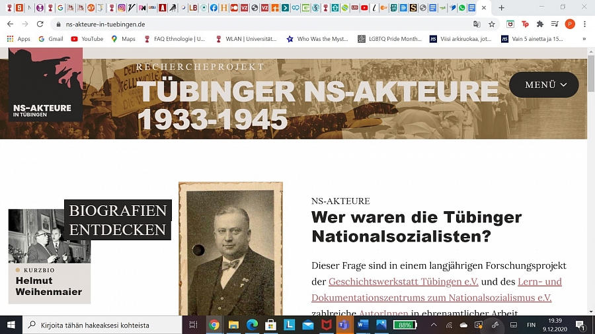This screenshot has height=334, width=595.
Task: Switch to the Google tab
Action: (x=60, y=7)
